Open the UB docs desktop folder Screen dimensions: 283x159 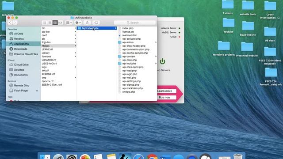(270, 34)
